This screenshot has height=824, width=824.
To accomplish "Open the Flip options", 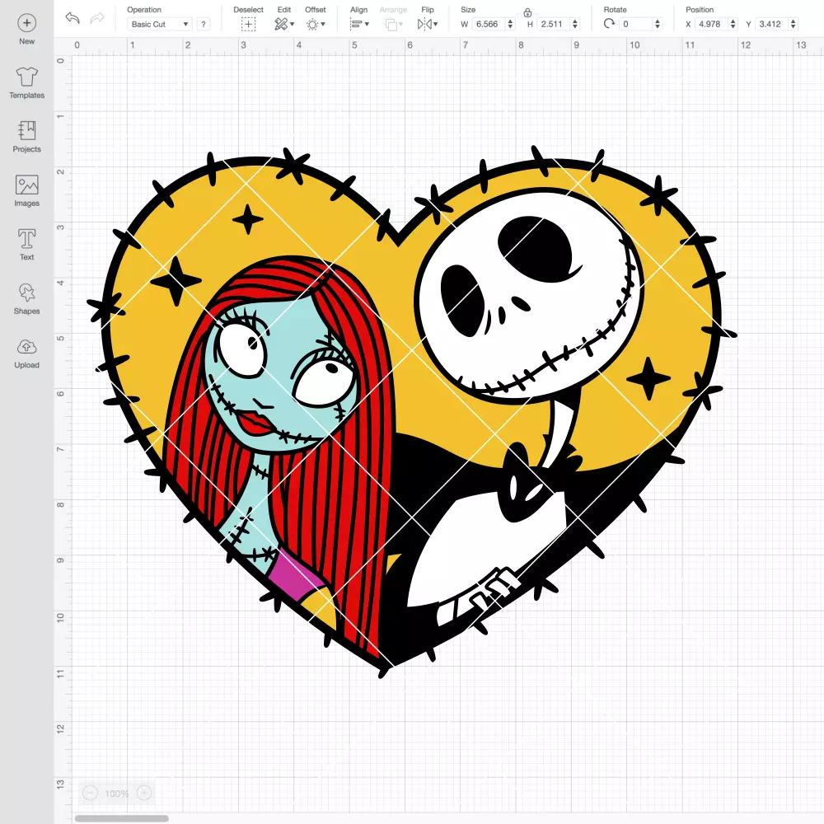I will 427,24.
